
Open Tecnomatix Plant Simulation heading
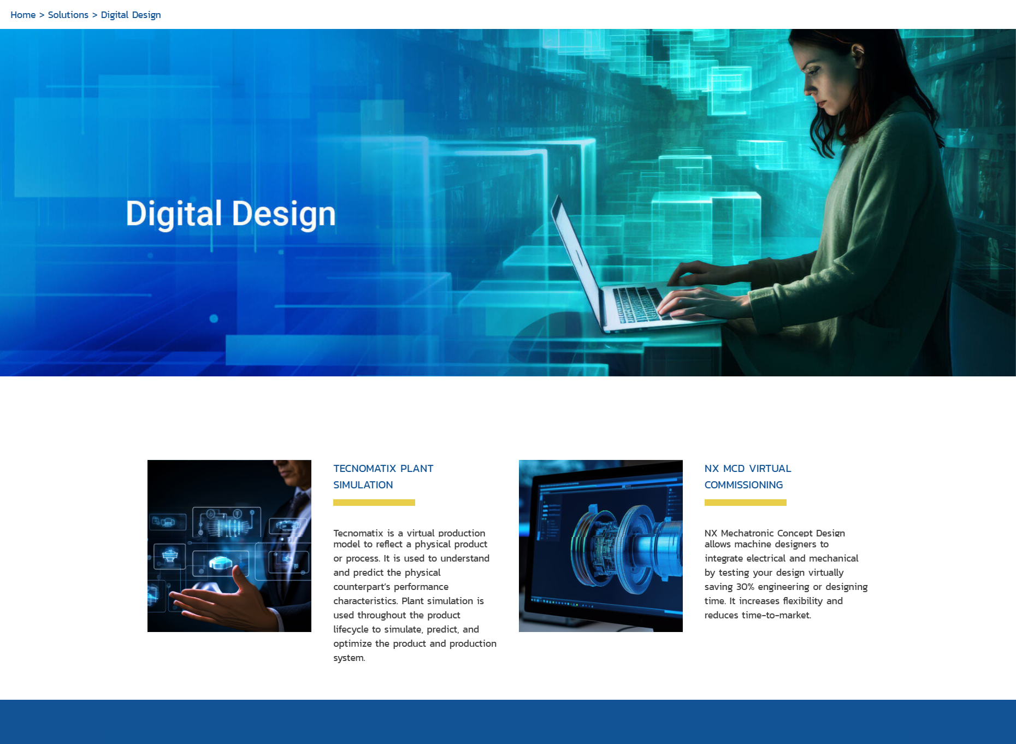383,476
